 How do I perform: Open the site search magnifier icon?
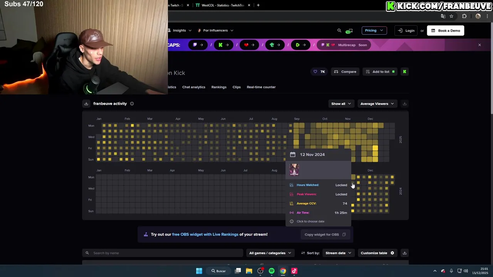pyautogui.click(x=339, y=30)
